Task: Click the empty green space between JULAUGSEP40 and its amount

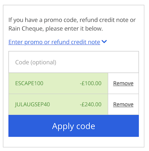Action: point(65,105)
